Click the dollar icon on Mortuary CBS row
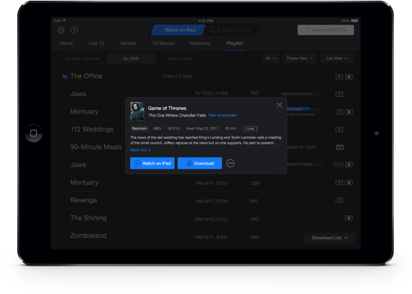The image size is (412, 294). 349,182
